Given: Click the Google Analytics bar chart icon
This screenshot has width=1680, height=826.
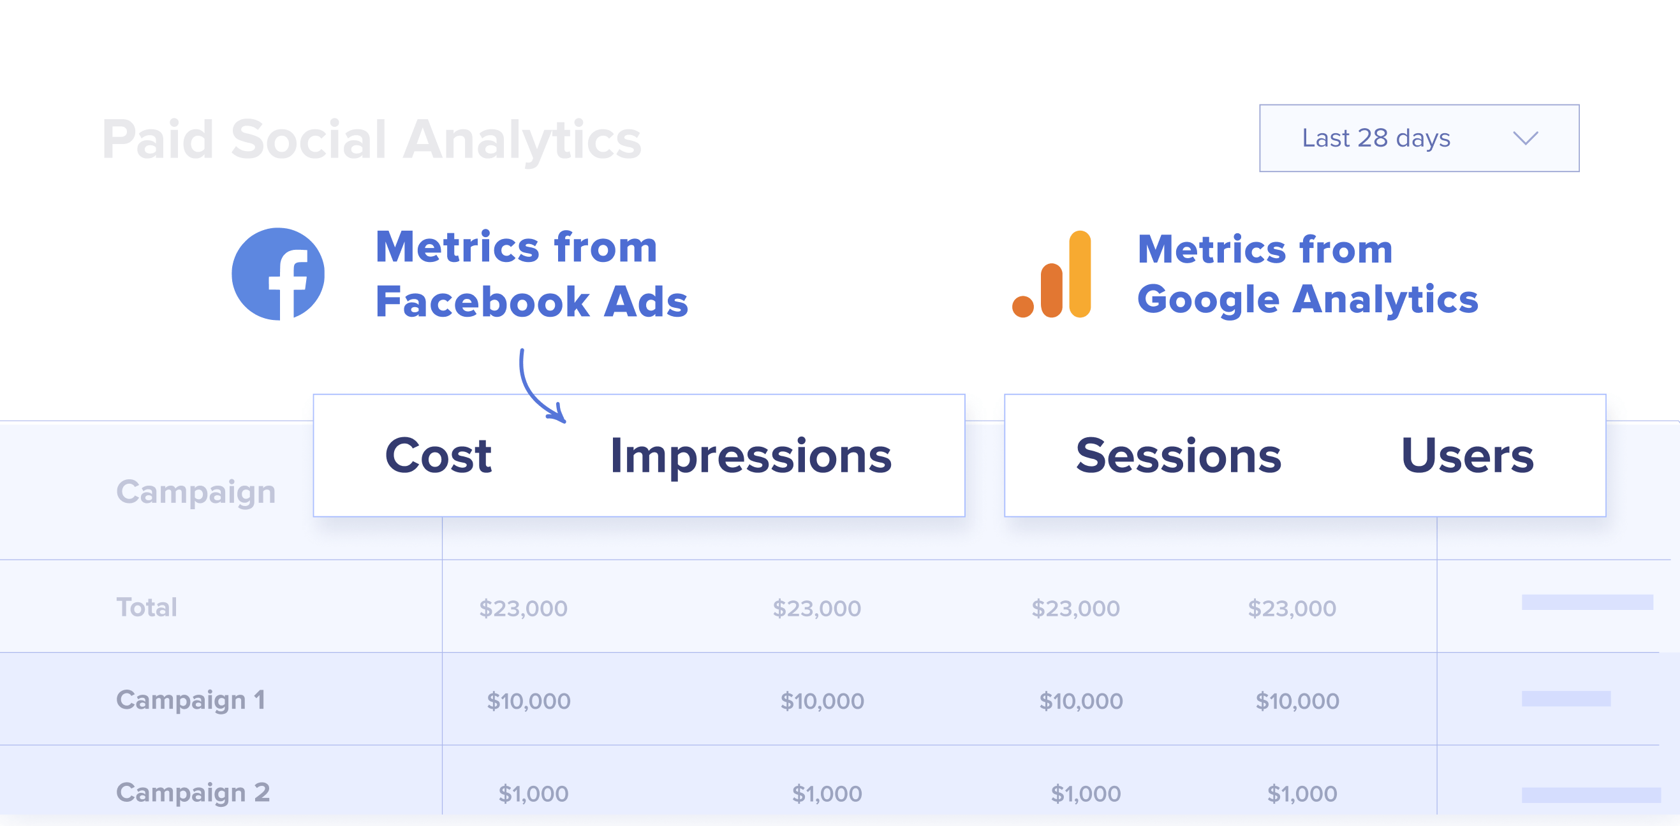Looking at the screenshot, I should (1051, 274).
